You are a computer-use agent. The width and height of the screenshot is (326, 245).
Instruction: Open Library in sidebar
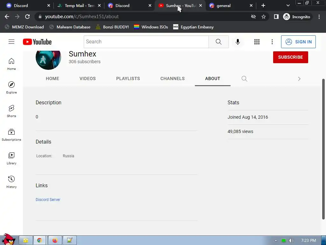tap(11, 158)
